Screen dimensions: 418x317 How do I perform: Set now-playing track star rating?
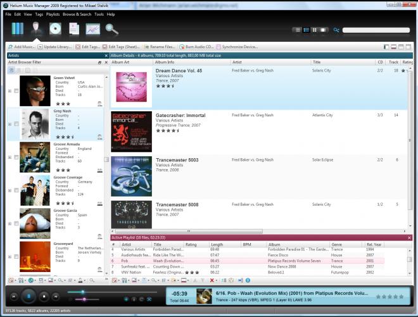389,297
